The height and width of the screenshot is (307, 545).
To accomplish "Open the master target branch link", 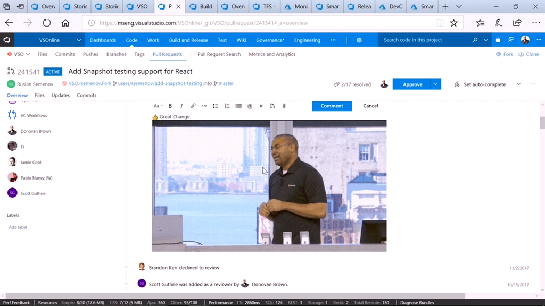I will pyautogui.click(x=226, y=83).
